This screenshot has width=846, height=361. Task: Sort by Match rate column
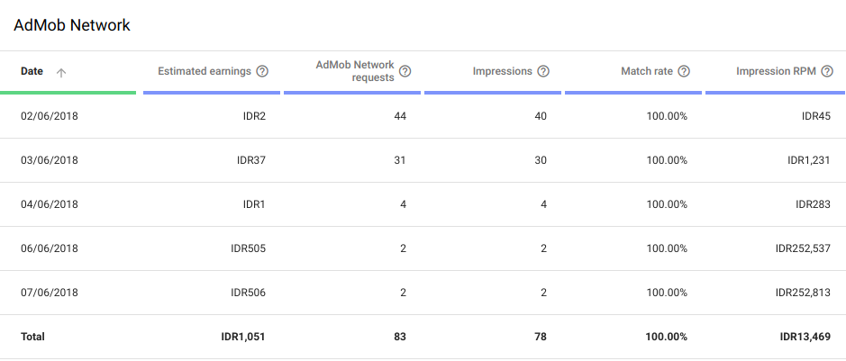tap(647, 71)
